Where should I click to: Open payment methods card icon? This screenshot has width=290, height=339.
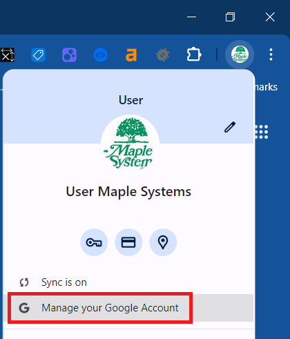tap(128, 242)
